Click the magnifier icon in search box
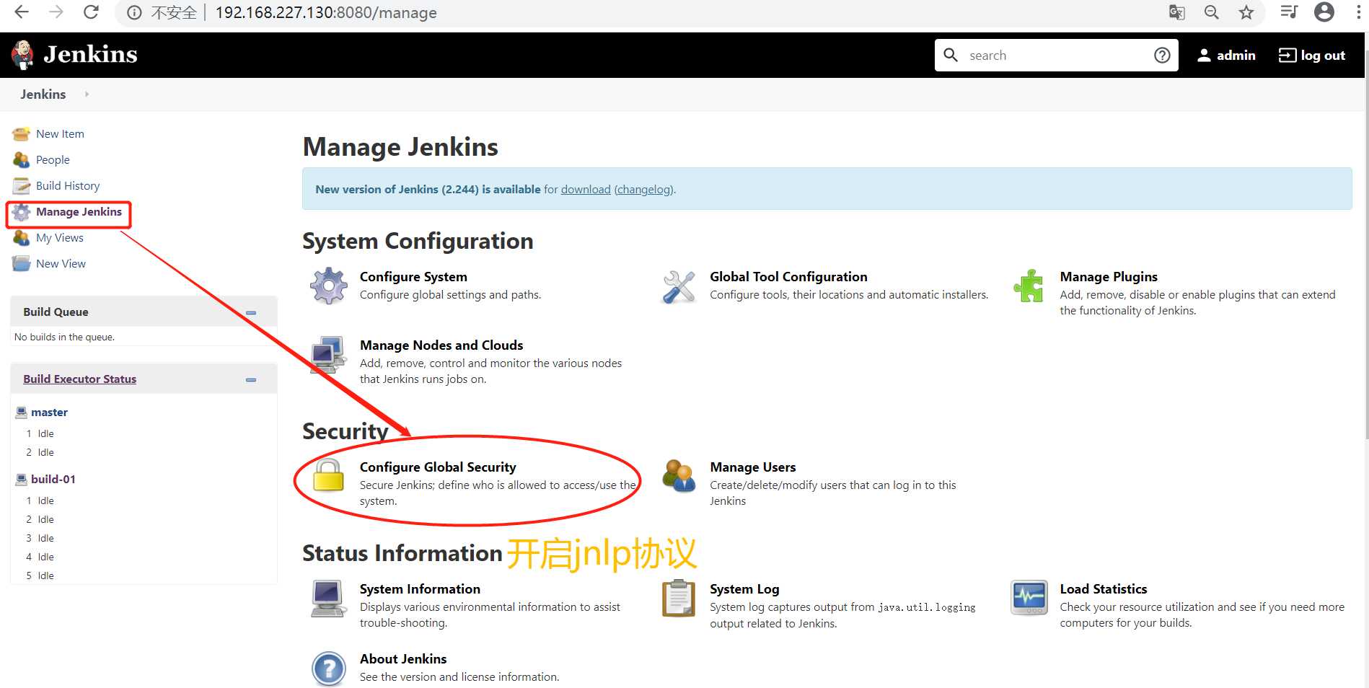The height and width of the screenshot is (688, 1369). (951, 55)
